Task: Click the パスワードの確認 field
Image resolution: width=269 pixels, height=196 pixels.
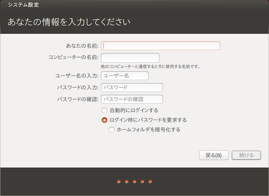Action: point(132,99)
